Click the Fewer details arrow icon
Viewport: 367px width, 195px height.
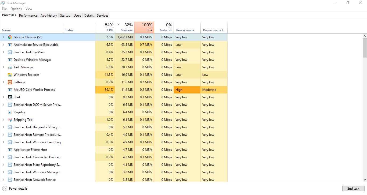[5, 188]
